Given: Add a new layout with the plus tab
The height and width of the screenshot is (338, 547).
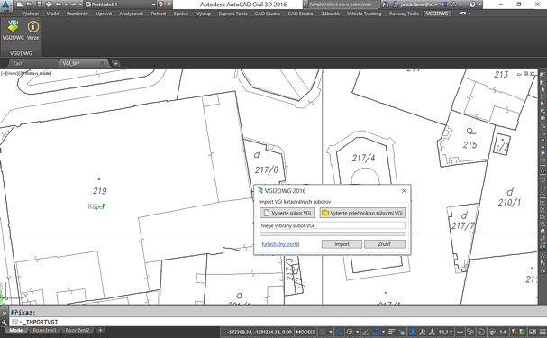Looking at the screenshot, I should 100,330.
